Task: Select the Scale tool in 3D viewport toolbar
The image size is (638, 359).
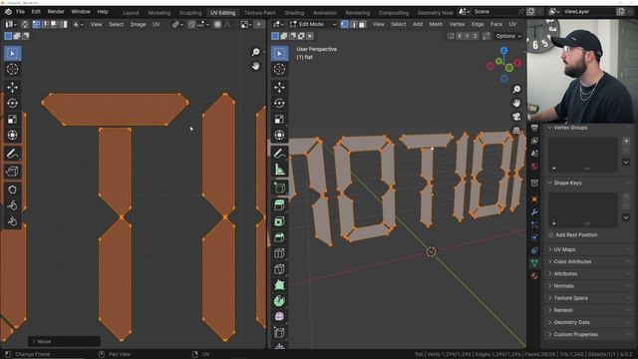Action: [x=279, y=119]
